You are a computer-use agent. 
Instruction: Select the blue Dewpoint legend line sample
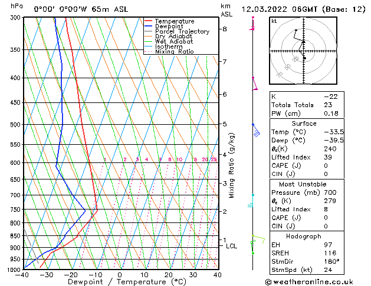point(149,26)
